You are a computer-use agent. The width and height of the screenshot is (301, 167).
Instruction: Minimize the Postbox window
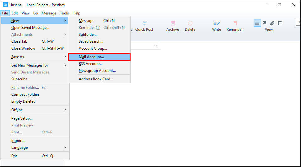coord(265,5)
